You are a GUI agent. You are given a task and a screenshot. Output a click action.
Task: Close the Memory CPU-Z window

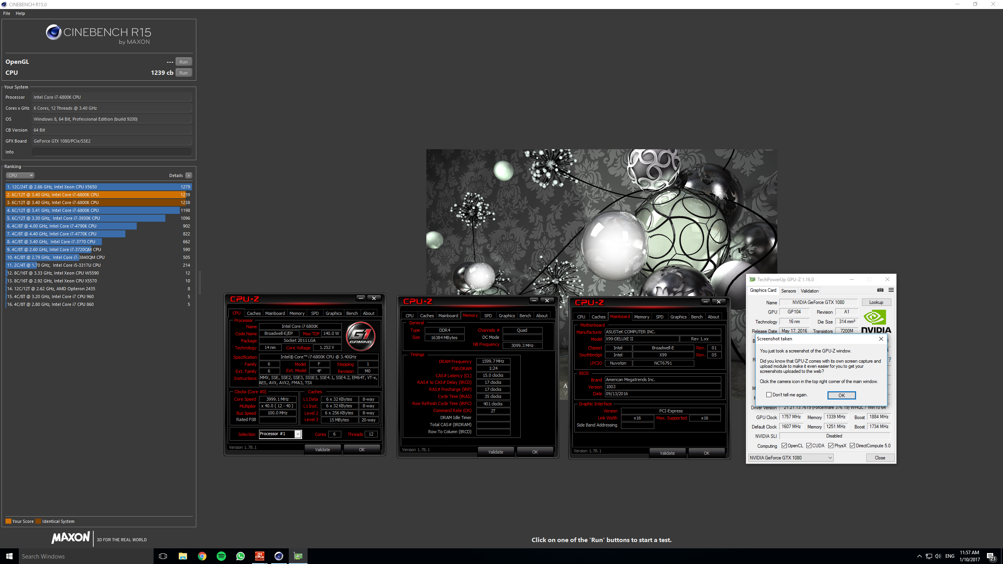click(547, 301)
